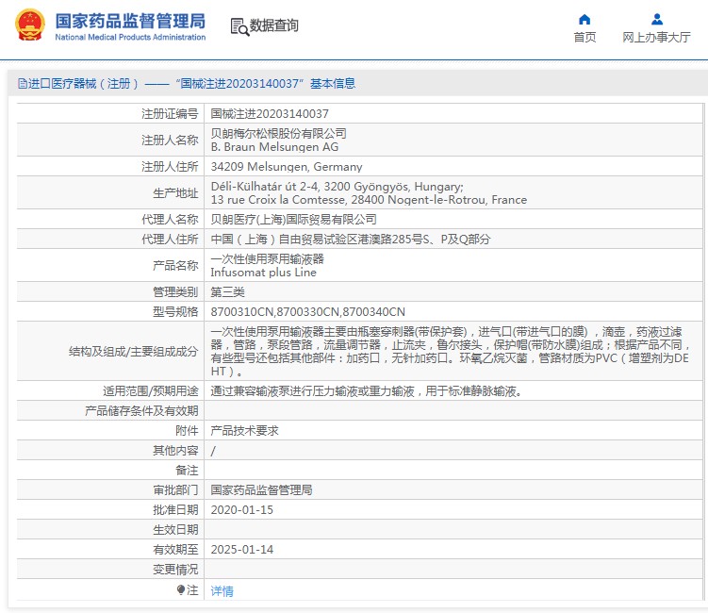The image size is (708, 613).
Task: Click the 注册人住所 row label
Action: (170, 167)
